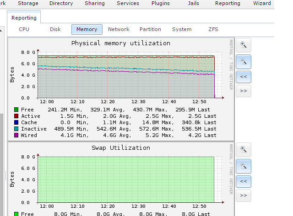Zoom out on Physical memory utilization graph
Screen dimensions: 293x216
point(244,62)
